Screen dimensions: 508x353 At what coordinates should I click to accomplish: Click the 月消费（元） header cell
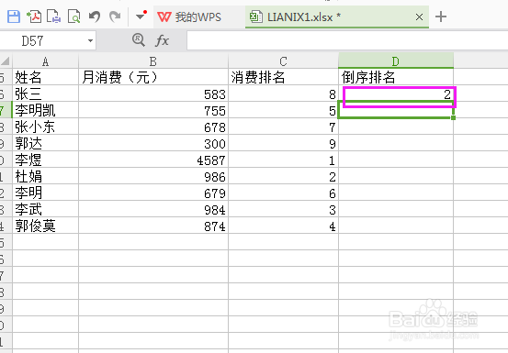[153, 77]
